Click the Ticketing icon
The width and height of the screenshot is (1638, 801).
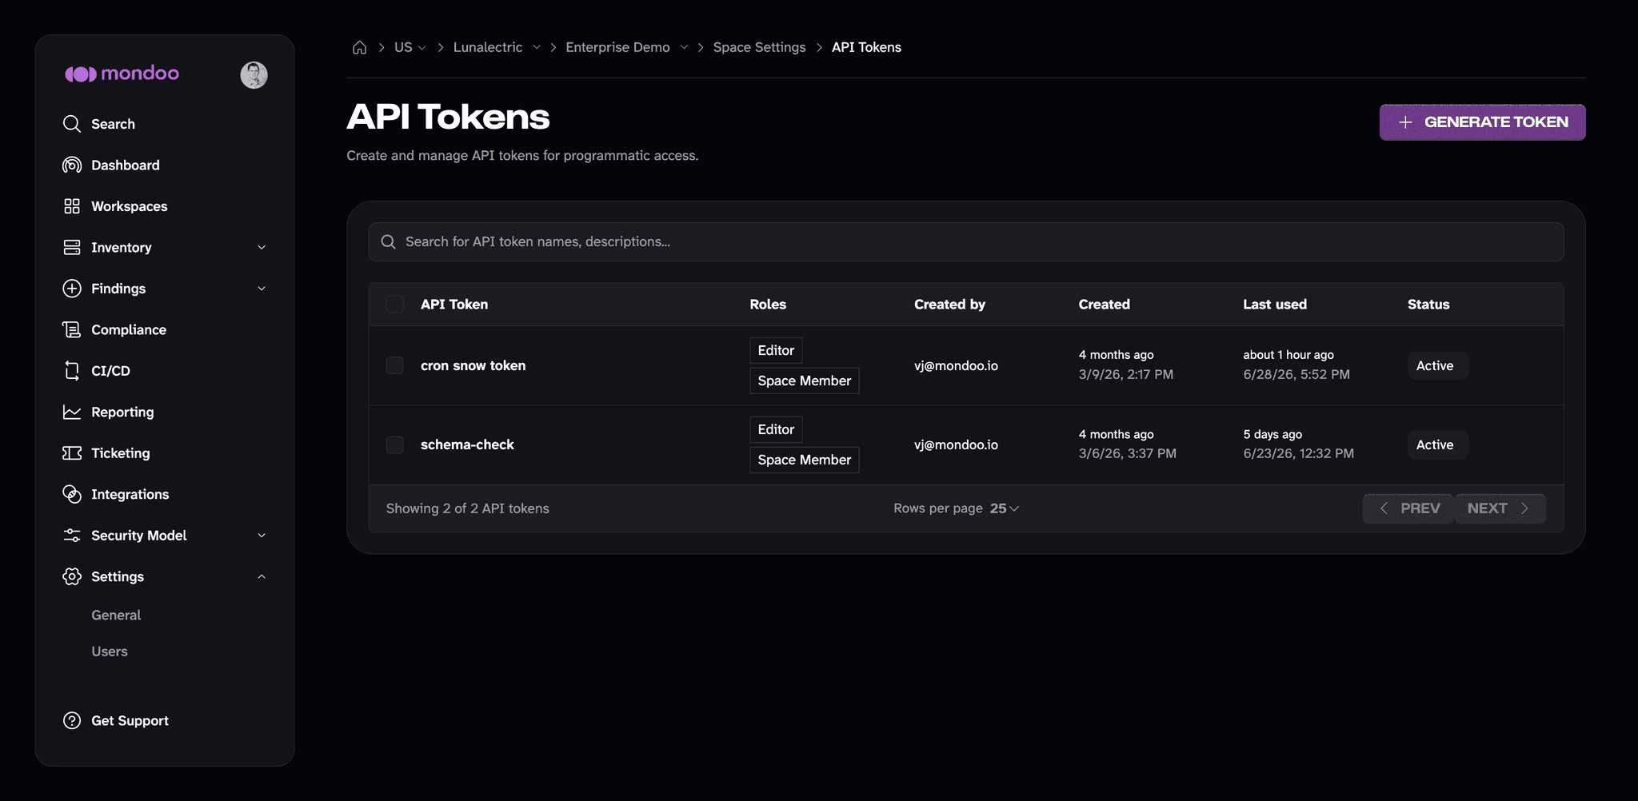coord(72,453)
